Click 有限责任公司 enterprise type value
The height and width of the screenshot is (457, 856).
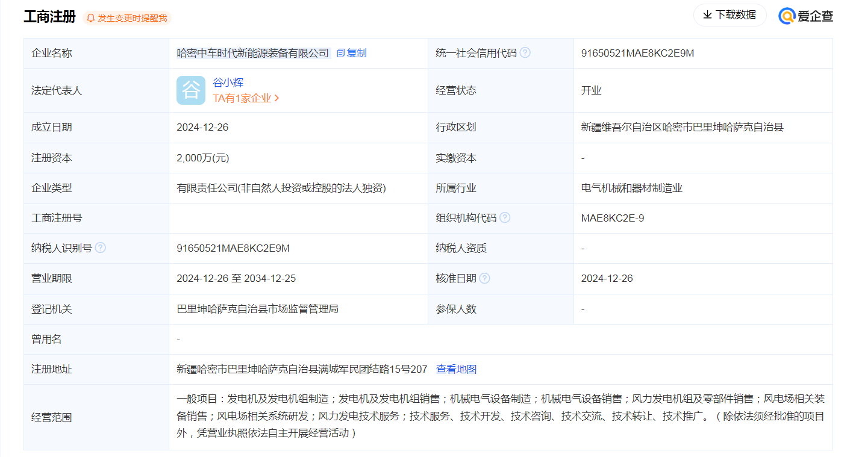(x=281, y=188)
